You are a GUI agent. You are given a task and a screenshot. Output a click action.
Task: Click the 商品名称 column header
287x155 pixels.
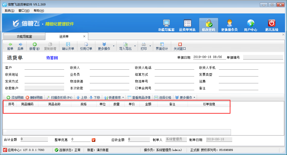click(x=54, y=104)
